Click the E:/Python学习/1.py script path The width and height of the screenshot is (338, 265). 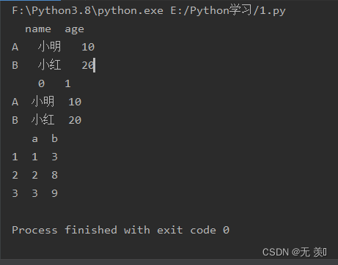(x=228, y=10)
